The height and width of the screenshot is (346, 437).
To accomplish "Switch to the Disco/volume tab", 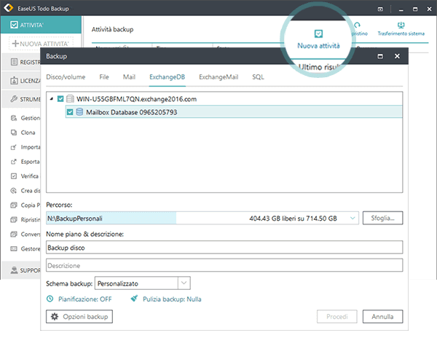I will point(66,77).
